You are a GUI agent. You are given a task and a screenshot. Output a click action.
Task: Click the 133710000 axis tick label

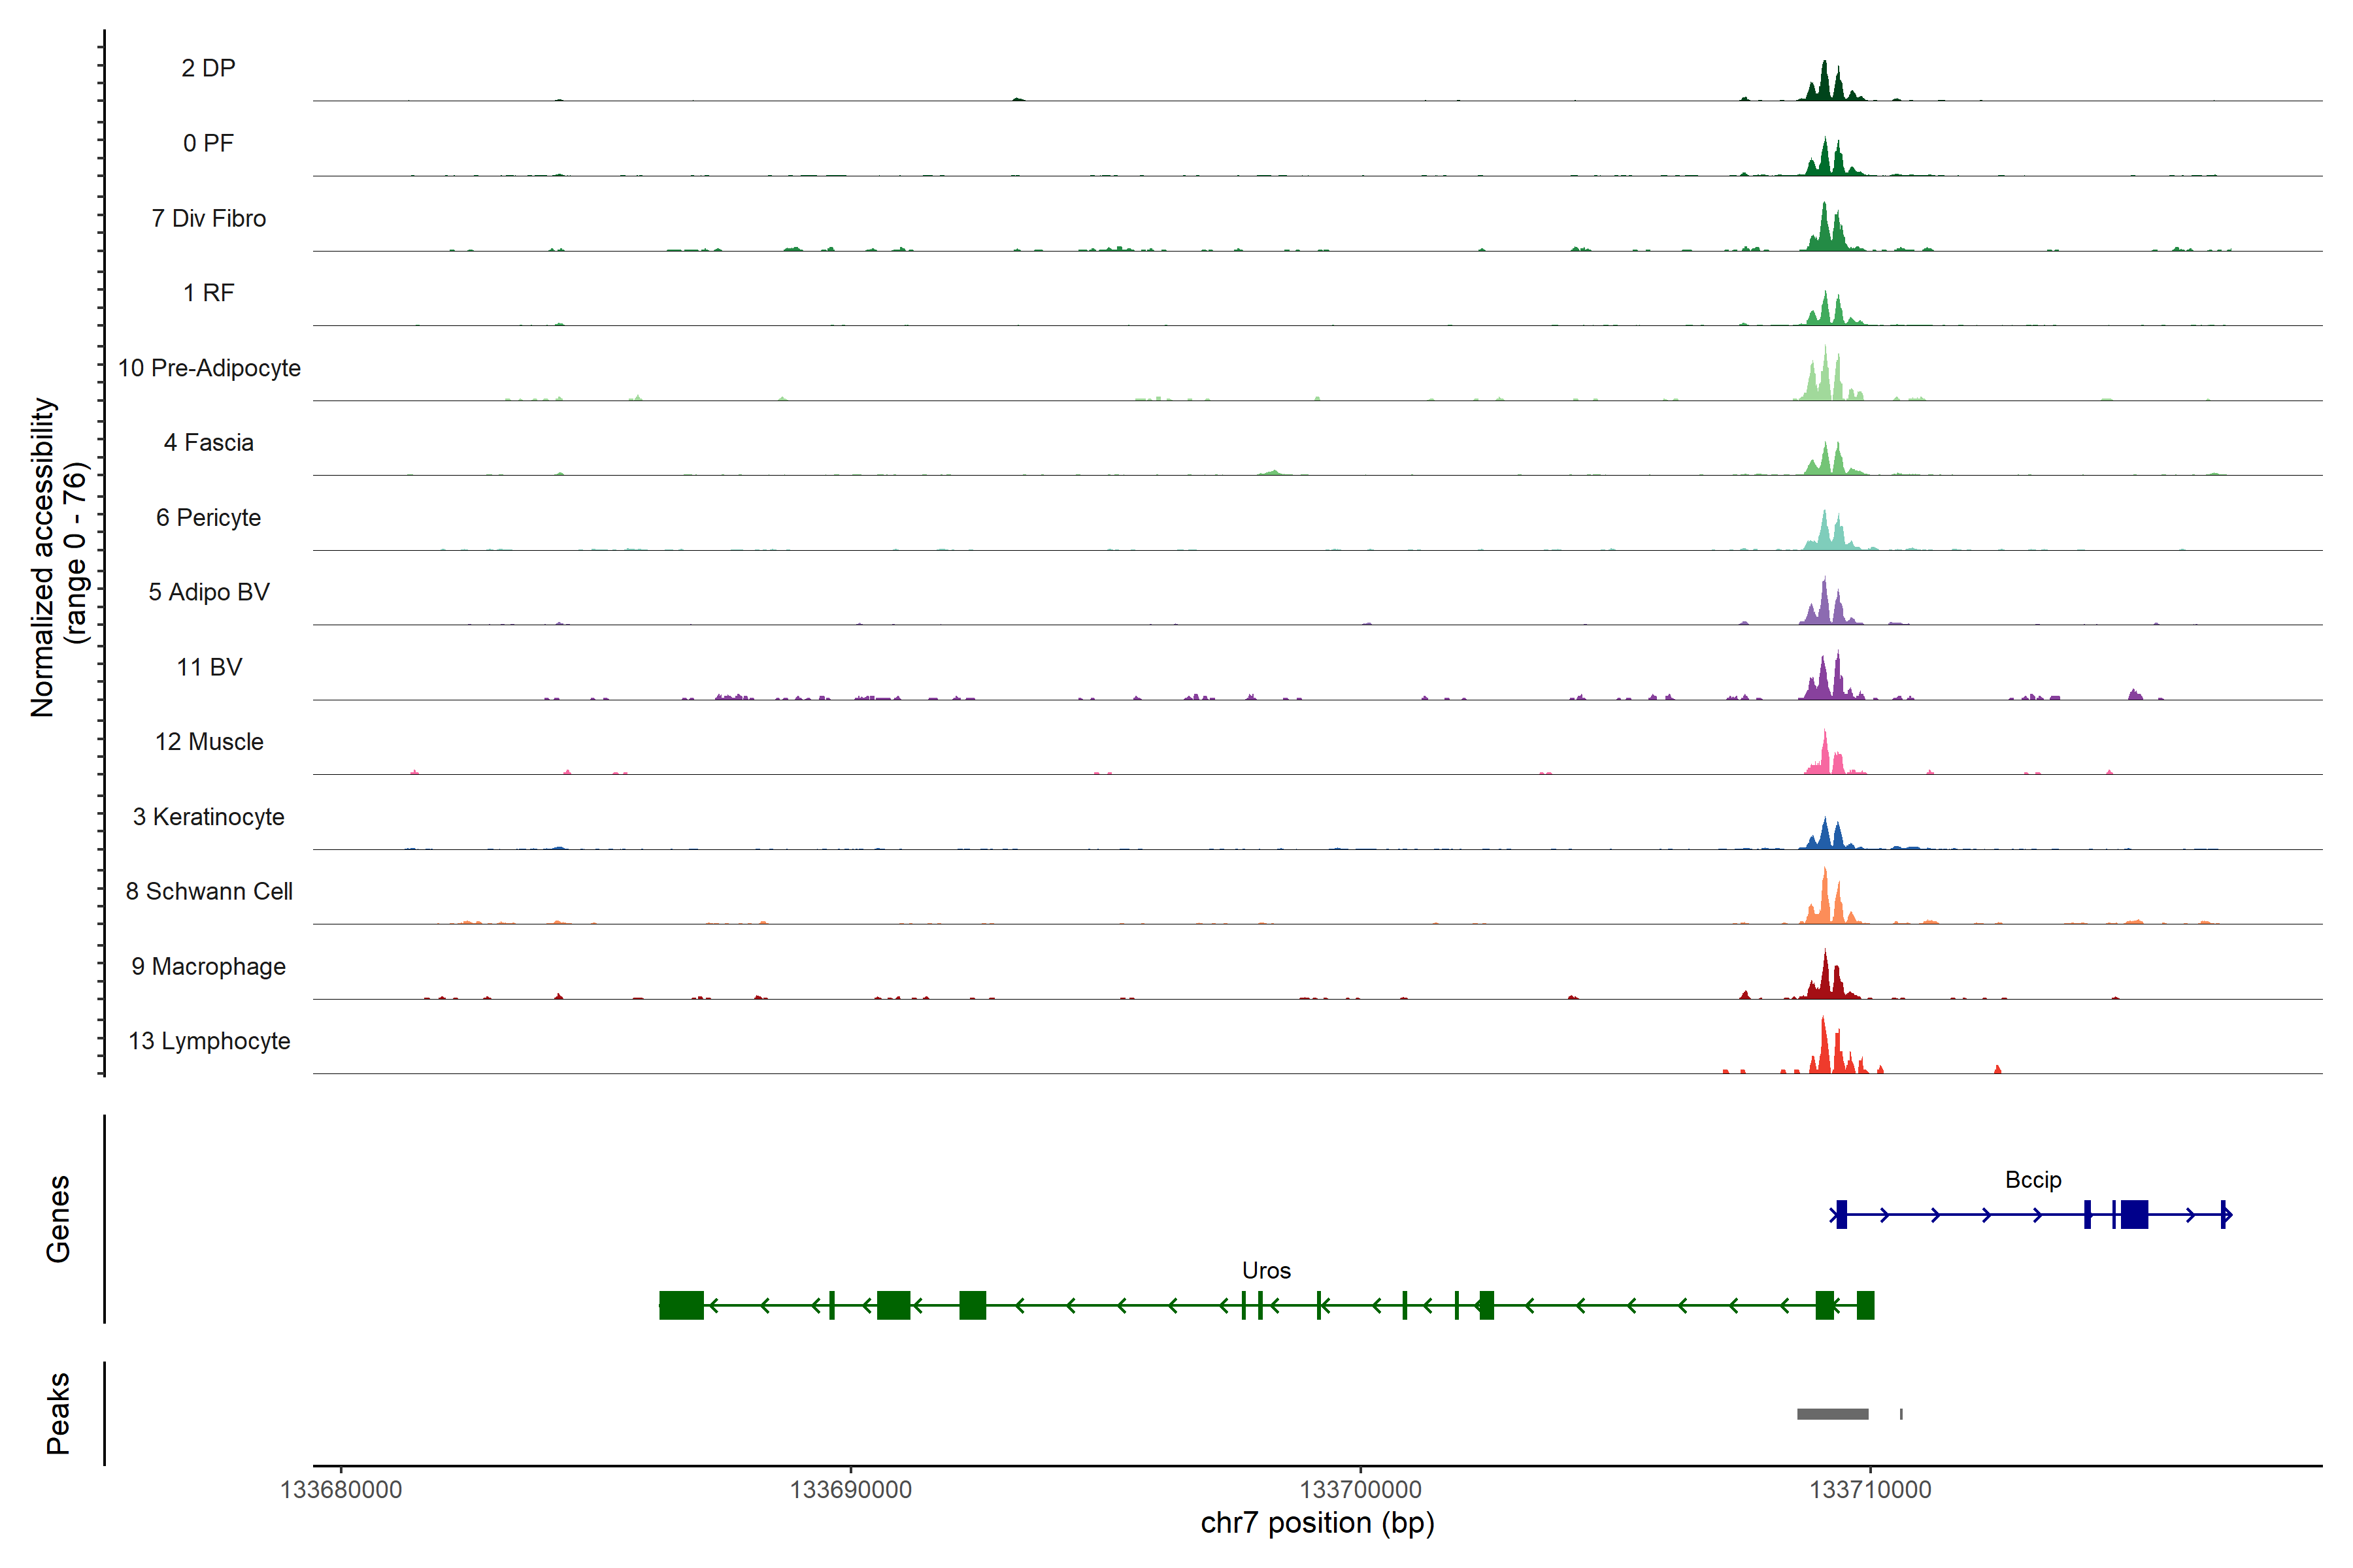coord(1870,1490)
